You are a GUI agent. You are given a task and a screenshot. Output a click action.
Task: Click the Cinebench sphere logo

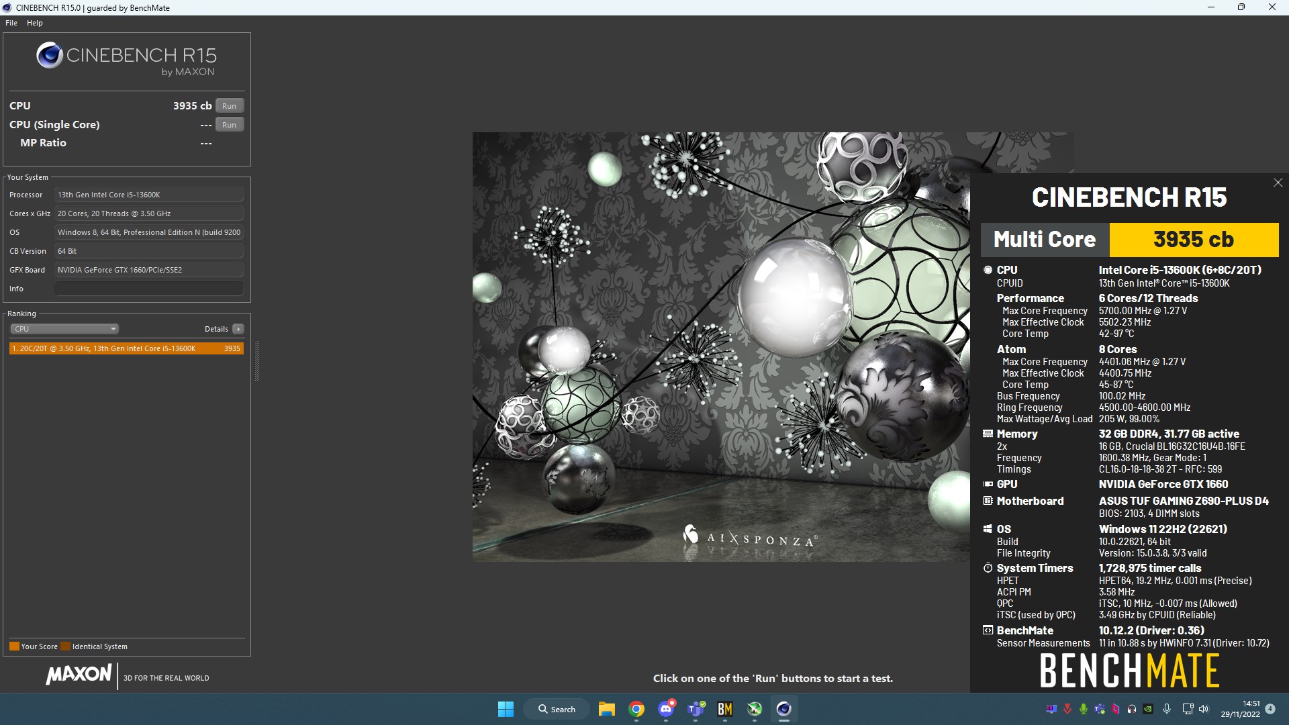50,56
